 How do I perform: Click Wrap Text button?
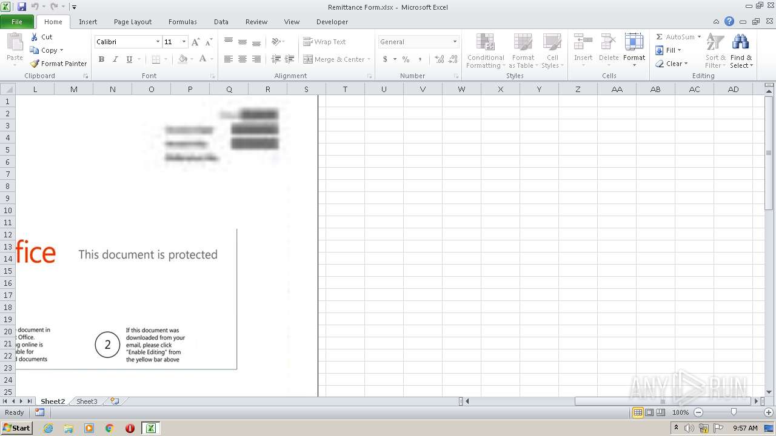325,42
